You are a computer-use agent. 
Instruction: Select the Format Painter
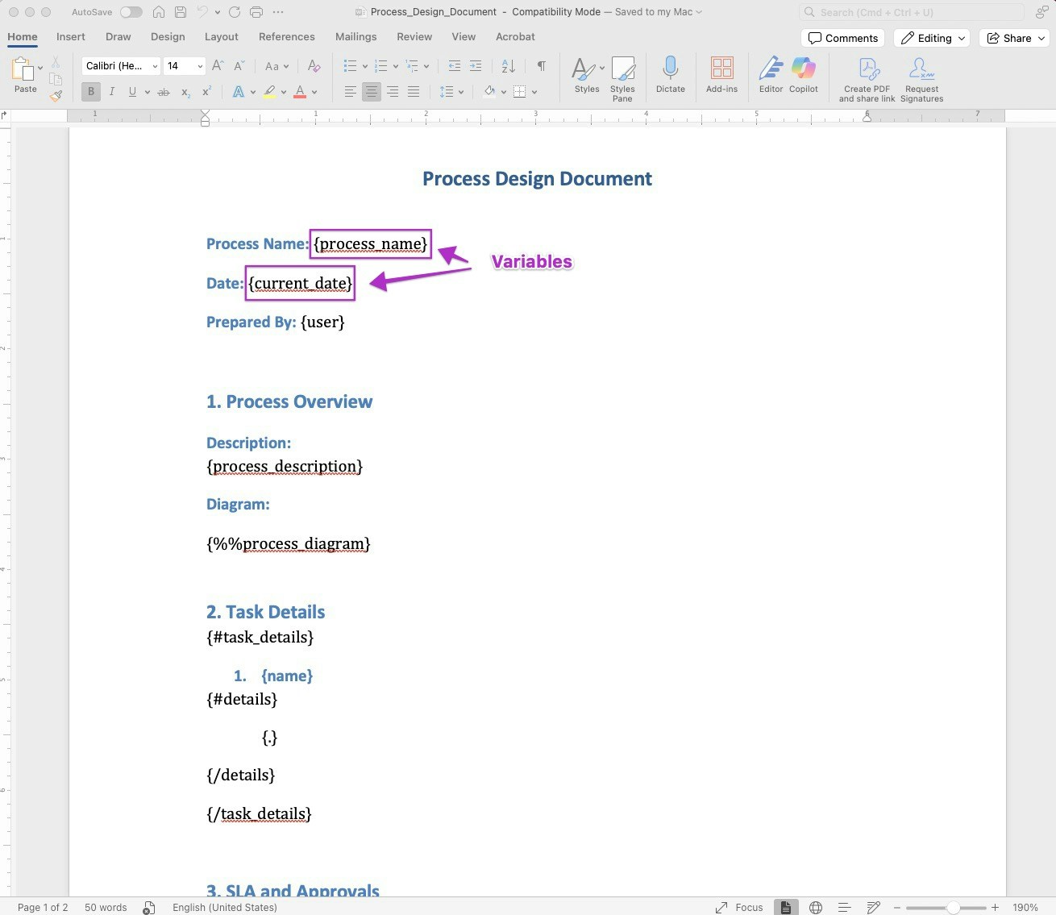pyautogui.click(x=56, y=94)
